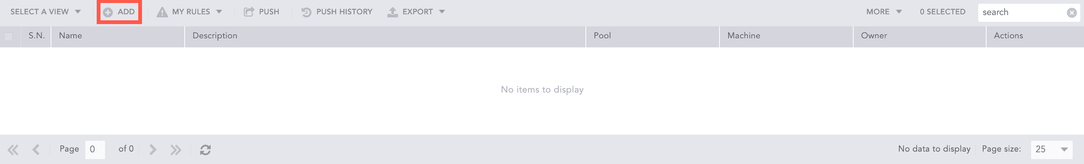
Task: Click the My Rules warning triangle icon
Action: coord(162,12)
